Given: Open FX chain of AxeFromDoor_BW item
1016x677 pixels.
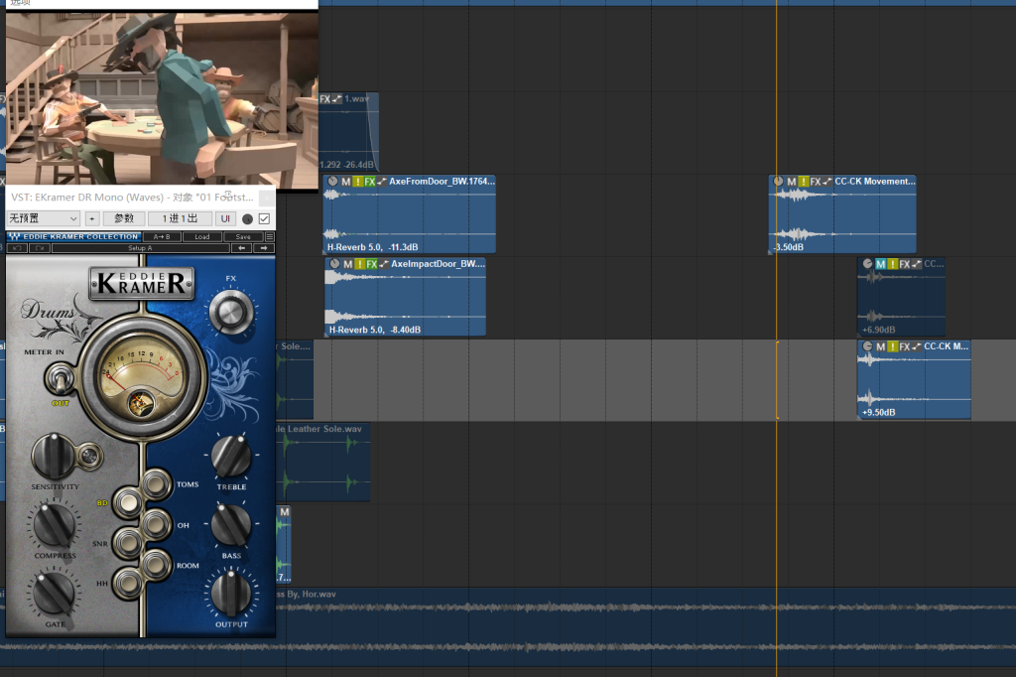Looking at the screenshot, I should 370,182.
